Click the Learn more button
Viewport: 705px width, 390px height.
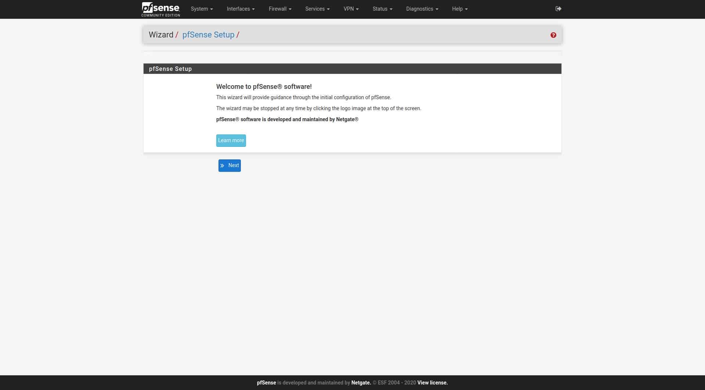(231, 140)
